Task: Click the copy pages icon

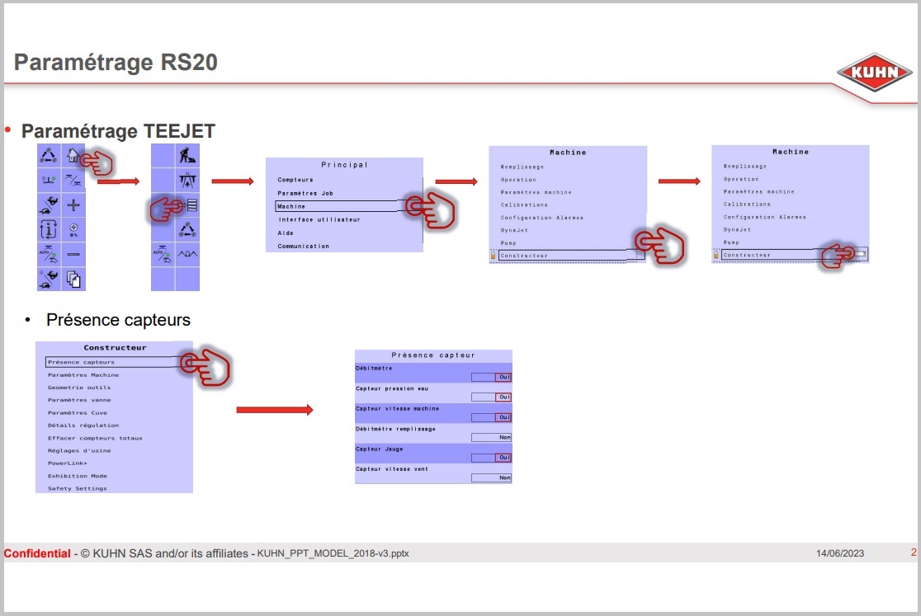Action: click(x=73, y=279)
